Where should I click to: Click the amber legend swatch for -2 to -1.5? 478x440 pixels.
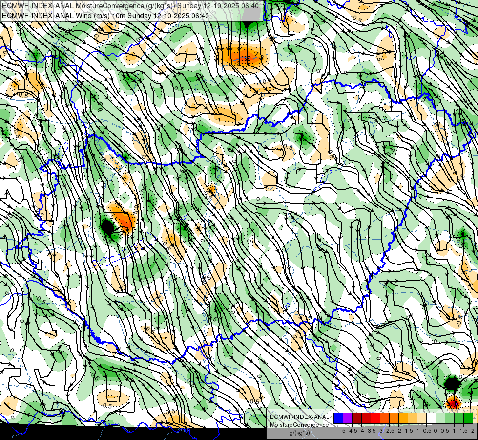(403, 418)
